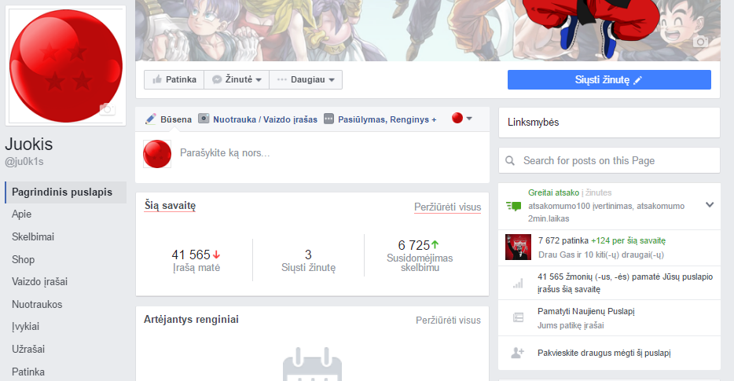Click the camera icon on cover photo
The image size is (734, 381).
(x=700, y=42)
